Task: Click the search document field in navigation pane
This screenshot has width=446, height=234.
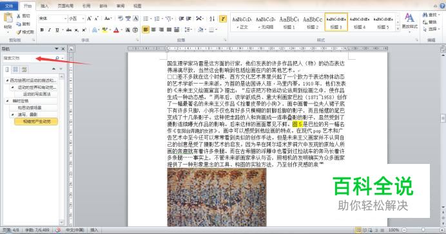Action: point(28,58)
